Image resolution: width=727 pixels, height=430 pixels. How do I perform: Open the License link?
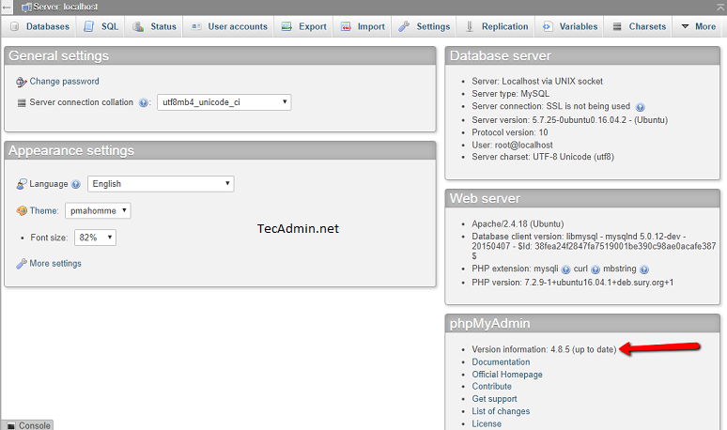[x=487, y=424]
